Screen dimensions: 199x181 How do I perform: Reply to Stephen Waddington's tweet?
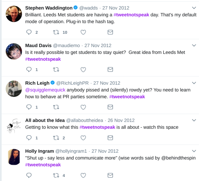point(29,32)
